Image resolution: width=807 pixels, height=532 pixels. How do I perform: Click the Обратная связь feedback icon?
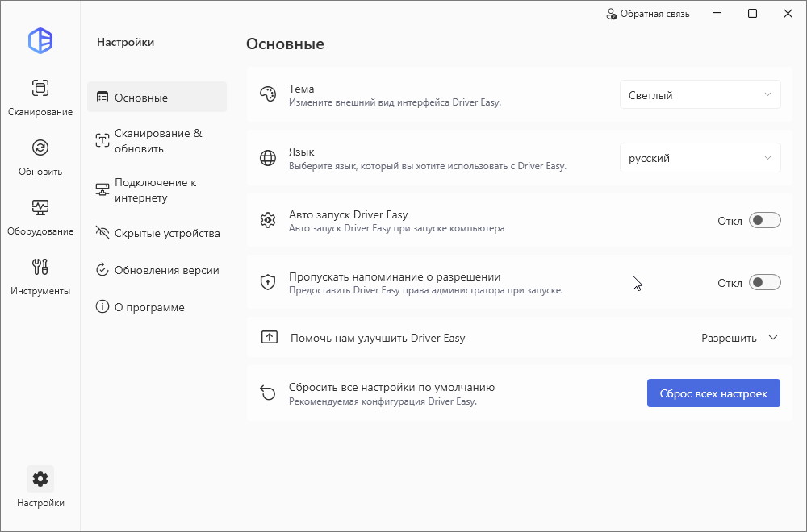click(611, 14)
